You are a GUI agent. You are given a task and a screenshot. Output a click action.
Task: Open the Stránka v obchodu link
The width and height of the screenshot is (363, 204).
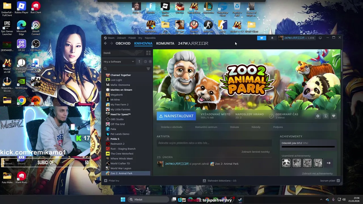coord(172,127)
